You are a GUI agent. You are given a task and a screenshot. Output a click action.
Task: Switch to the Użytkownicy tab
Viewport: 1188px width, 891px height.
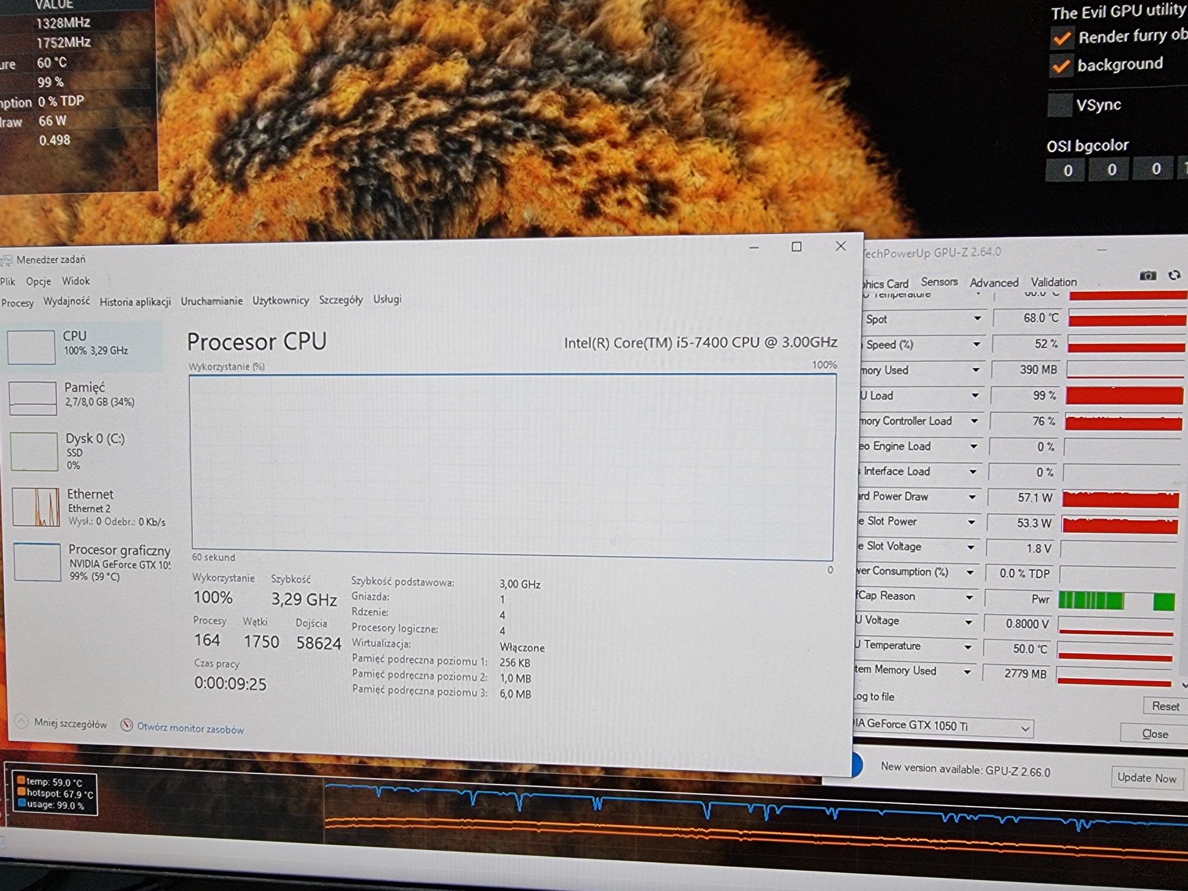click(280, 301)
